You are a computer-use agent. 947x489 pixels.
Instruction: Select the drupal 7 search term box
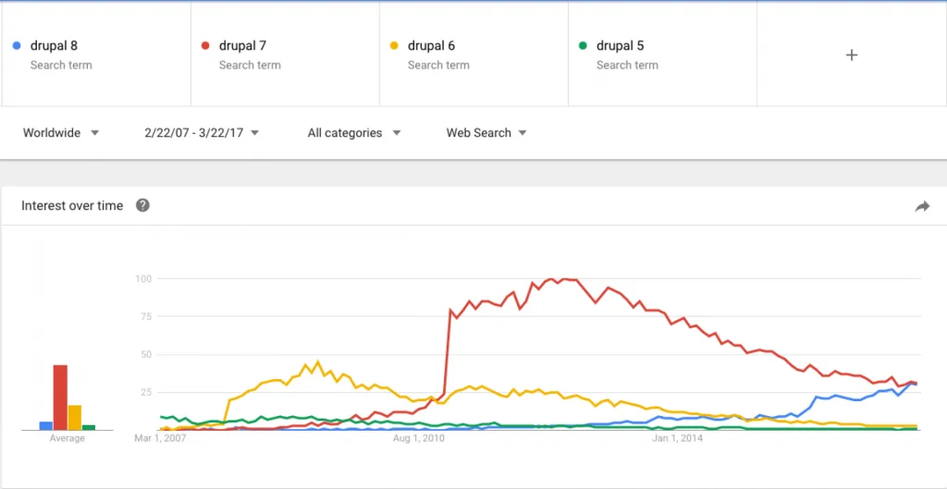[285, 55]
